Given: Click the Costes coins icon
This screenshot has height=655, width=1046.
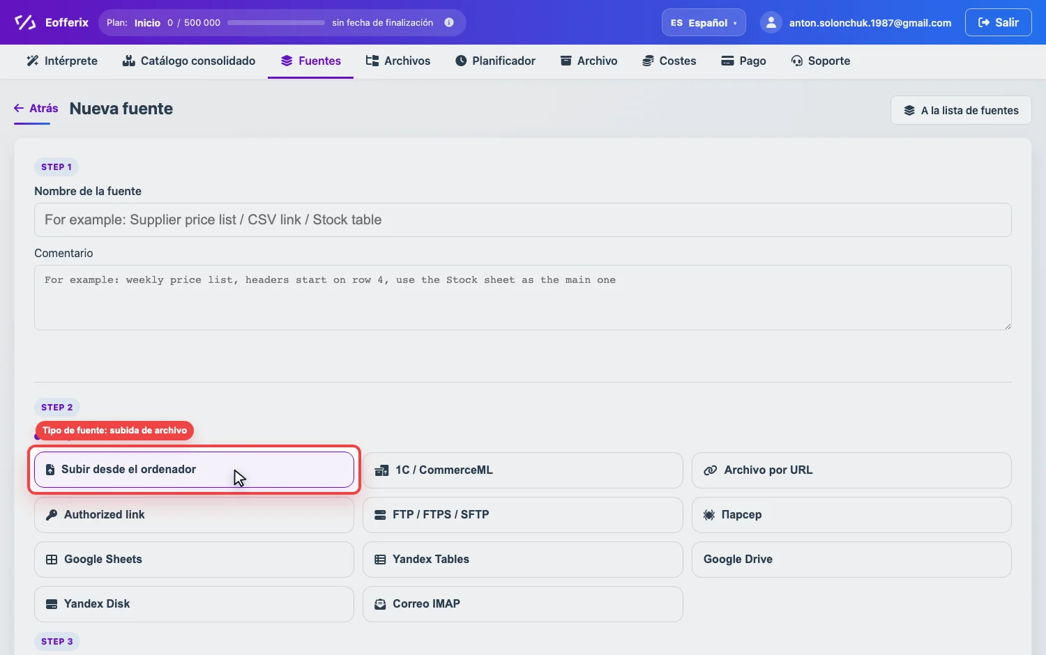Looking at the screenshot, I should 648,61.
